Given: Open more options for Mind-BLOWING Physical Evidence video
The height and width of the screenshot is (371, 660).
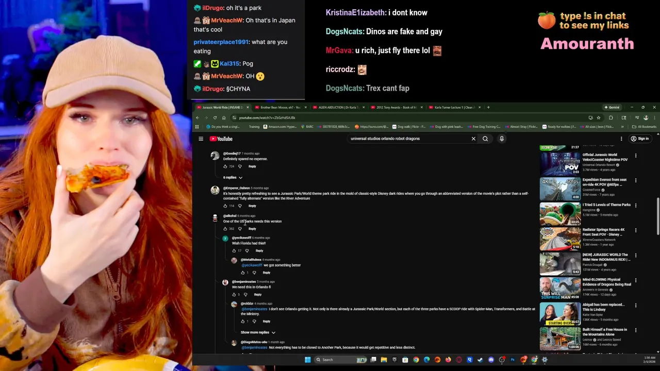Looking at the screenshot, I should [x=636, y=280].
